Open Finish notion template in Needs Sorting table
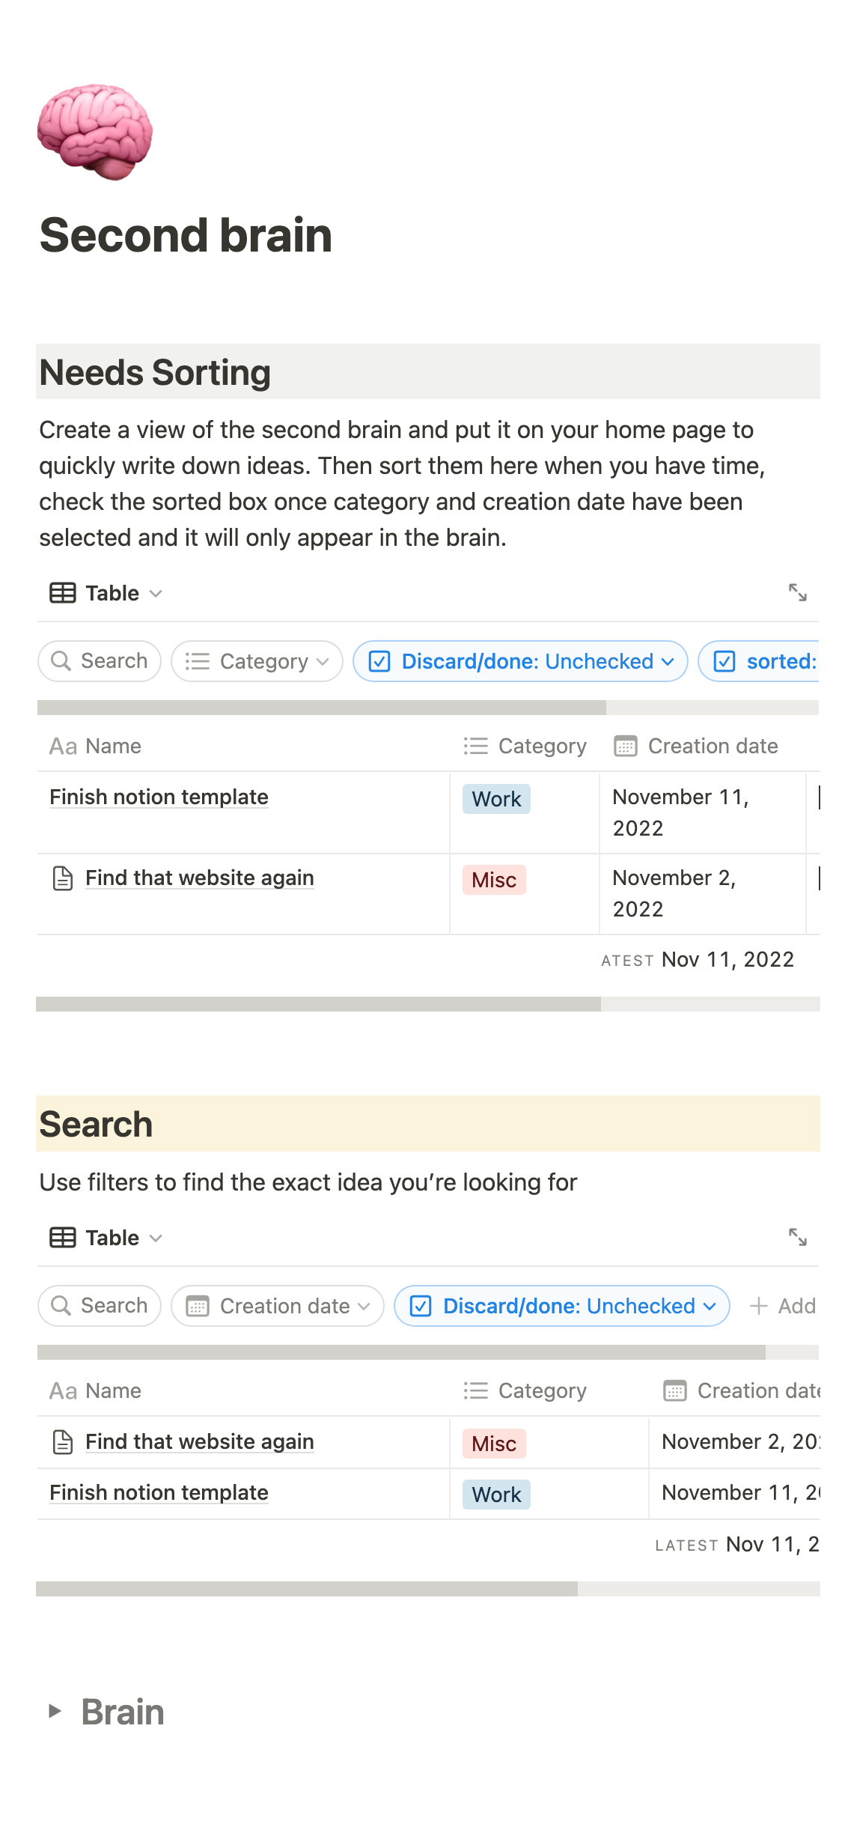 click(x=159, y=797)
